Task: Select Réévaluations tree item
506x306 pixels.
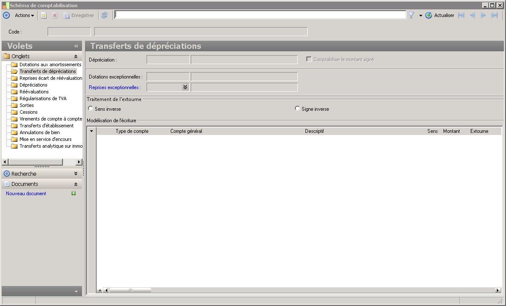Action: (34, 92)
